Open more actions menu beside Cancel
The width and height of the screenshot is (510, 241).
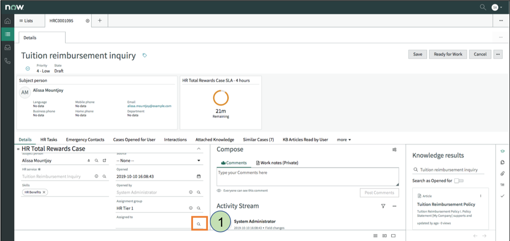click(498, 54)
